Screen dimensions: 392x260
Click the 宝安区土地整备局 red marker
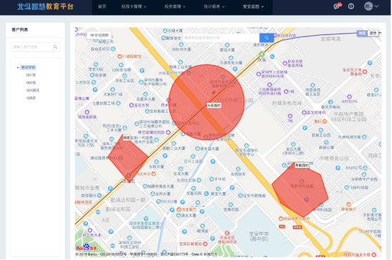(x=365, y=71)
